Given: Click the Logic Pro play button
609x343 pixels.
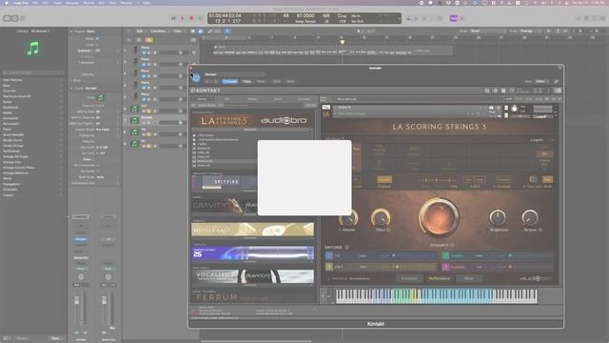Looking at the screenshot, I should tap(183, 18).
